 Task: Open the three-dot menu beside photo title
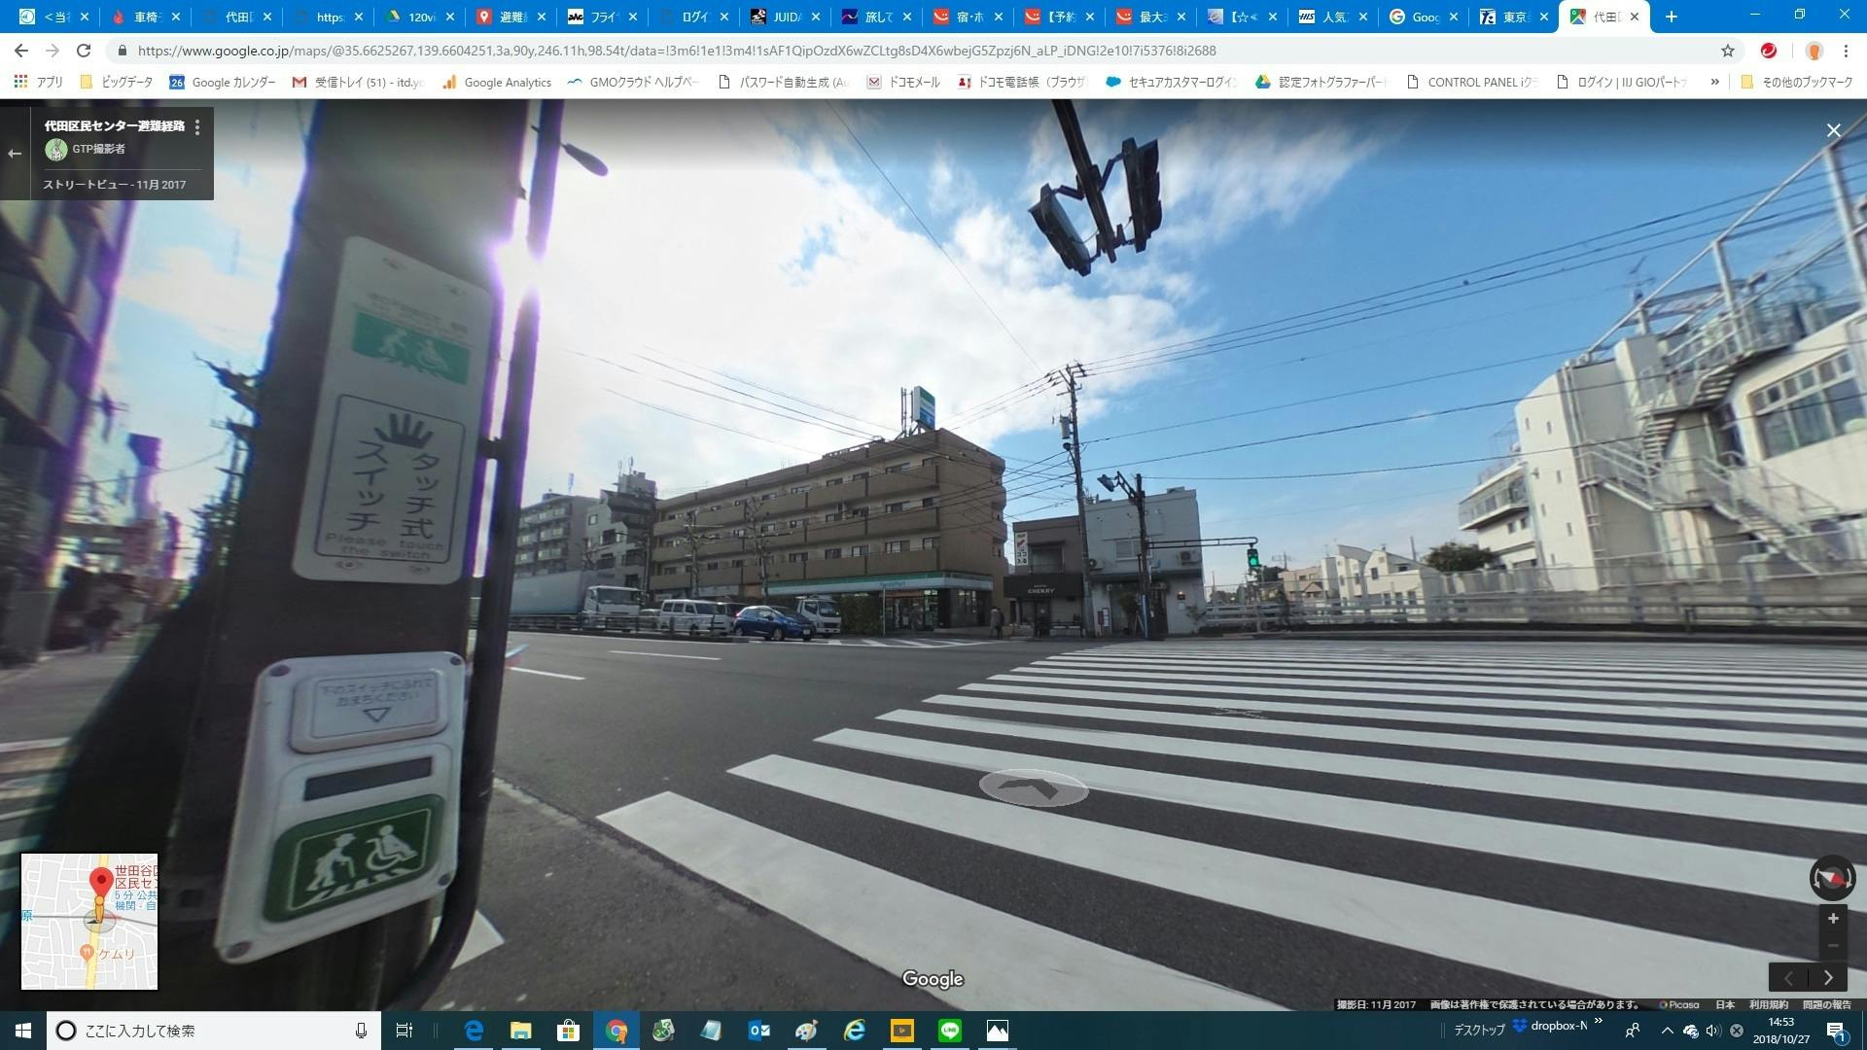coord(197,127)
